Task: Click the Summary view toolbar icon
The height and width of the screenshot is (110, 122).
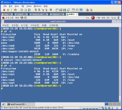Action: click(73, 10)
